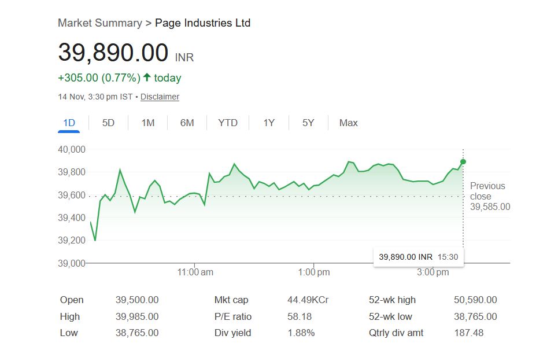
Task: Click the green chart endpoint dot
Action: (x=463, y=162)
